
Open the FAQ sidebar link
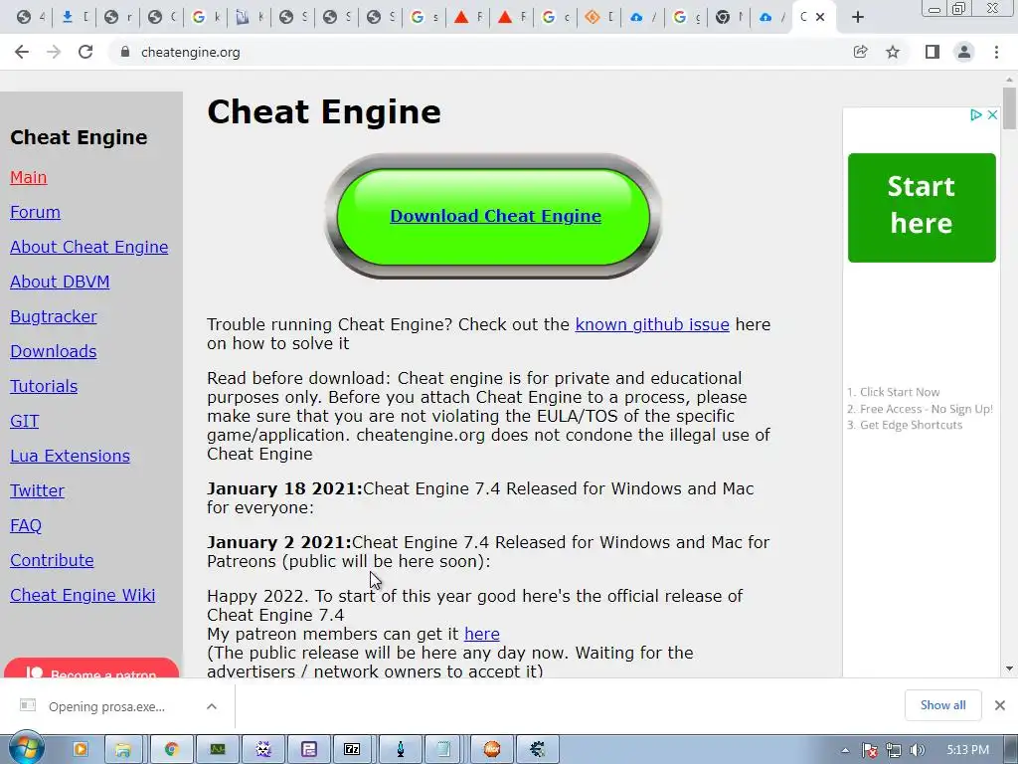[26, 525]
